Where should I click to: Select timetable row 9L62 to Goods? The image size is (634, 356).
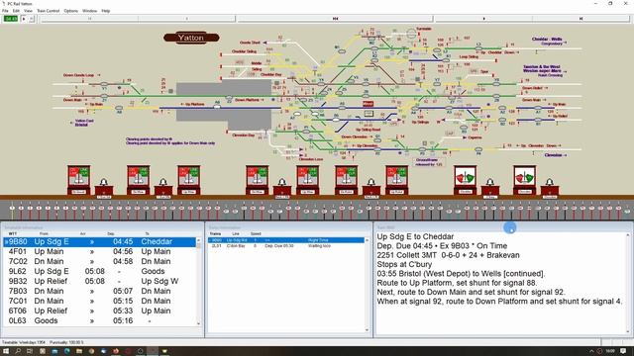(x=99, y=271)
